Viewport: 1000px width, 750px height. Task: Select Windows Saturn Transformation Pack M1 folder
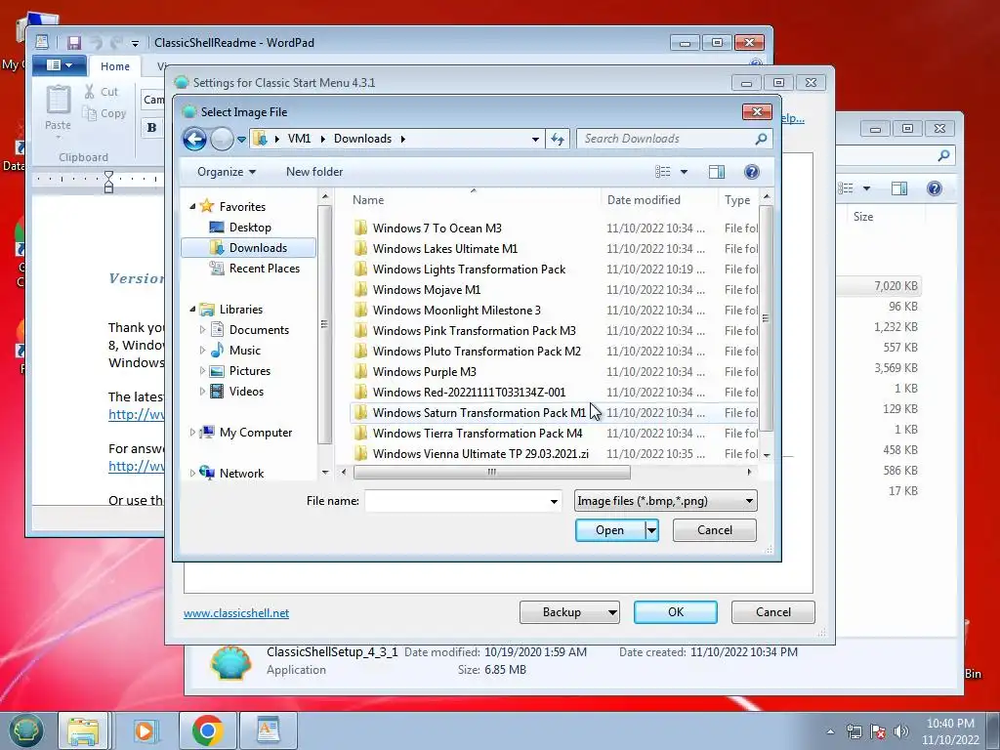479,413
